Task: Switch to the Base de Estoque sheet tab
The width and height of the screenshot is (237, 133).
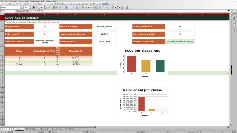Action: click(31, 129)
